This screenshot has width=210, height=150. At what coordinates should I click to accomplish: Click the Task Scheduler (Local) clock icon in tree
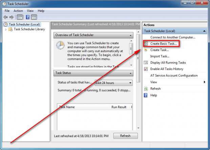coord(5,24)
